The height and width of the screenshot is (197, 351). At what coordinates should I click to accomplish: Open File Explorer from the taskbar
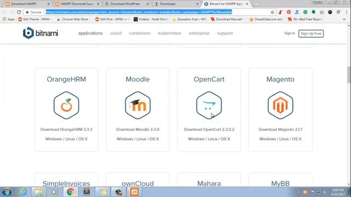pos(39,192)
